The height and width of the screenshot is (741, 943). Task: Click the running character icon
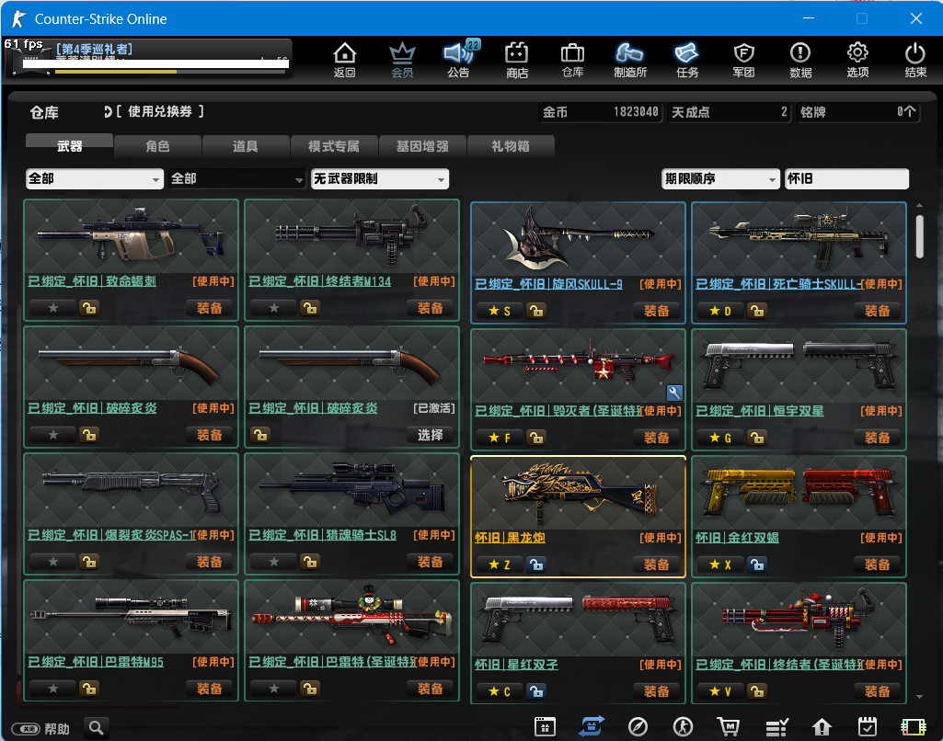tap(683, 726)
